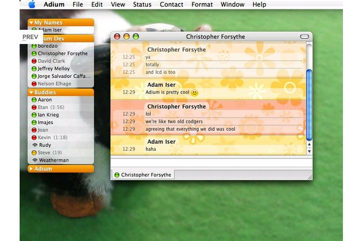Click red away icon beside David Clark

[34, 61]
